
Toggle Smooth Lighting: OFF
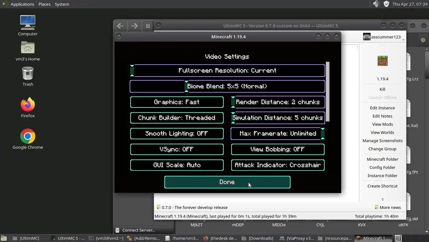pos(177,134)
